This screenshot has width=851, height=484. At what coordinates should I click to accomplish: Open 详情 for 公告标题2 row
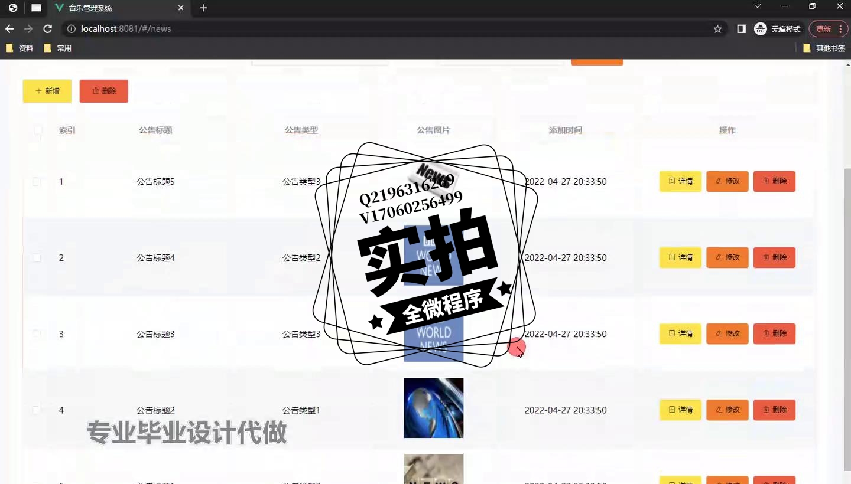(680, 410)
